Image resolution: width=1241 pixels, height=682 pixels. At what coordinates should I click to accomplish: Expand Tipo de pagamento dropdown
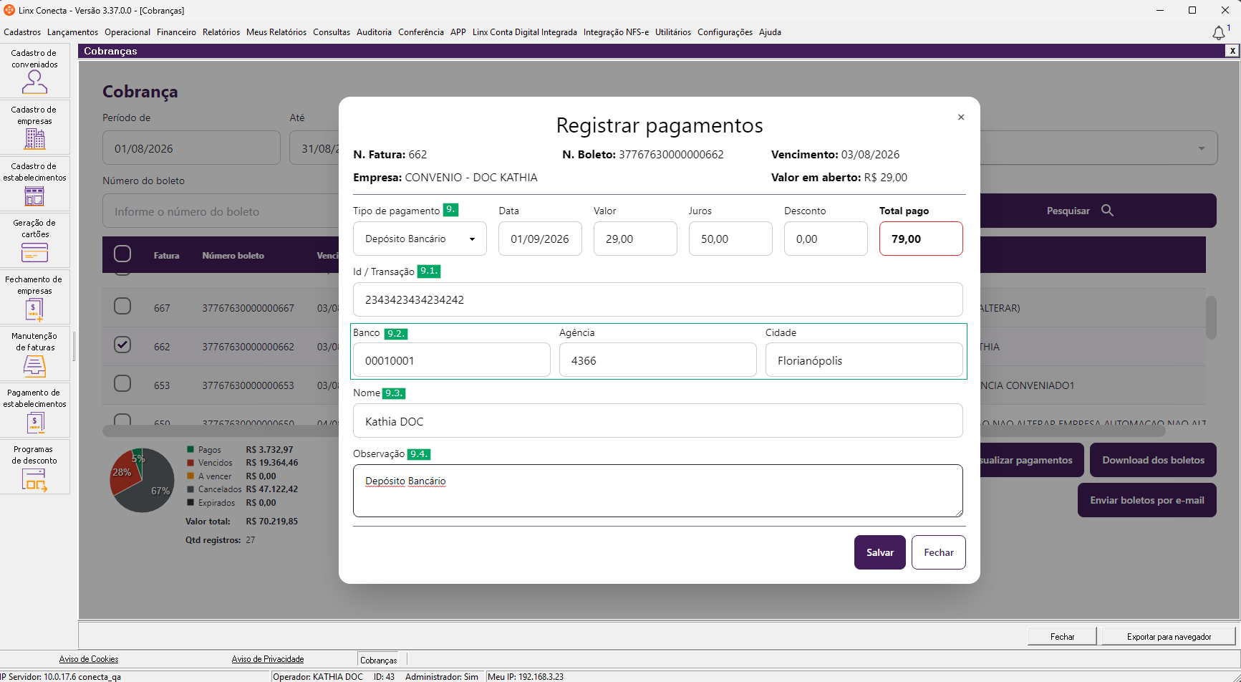420,239
